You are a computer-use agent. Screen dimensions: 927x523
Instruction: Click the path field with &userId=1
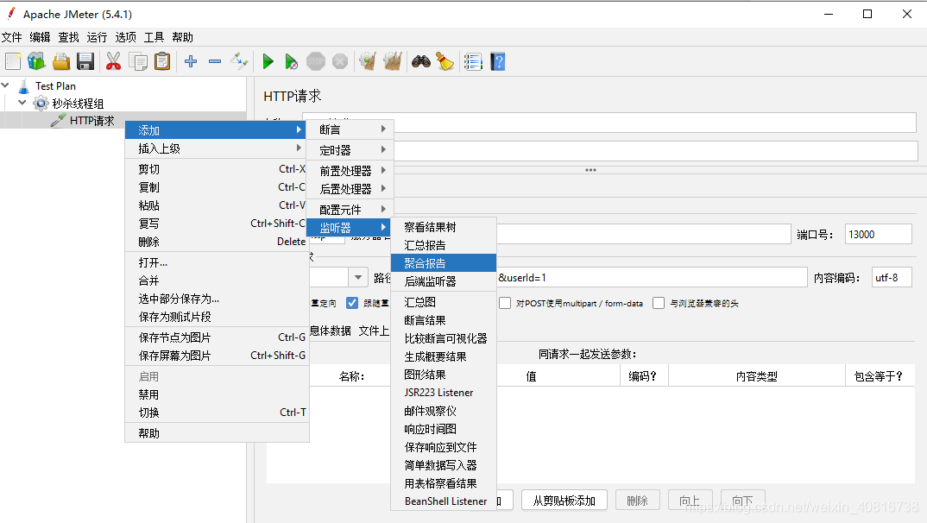652,277
